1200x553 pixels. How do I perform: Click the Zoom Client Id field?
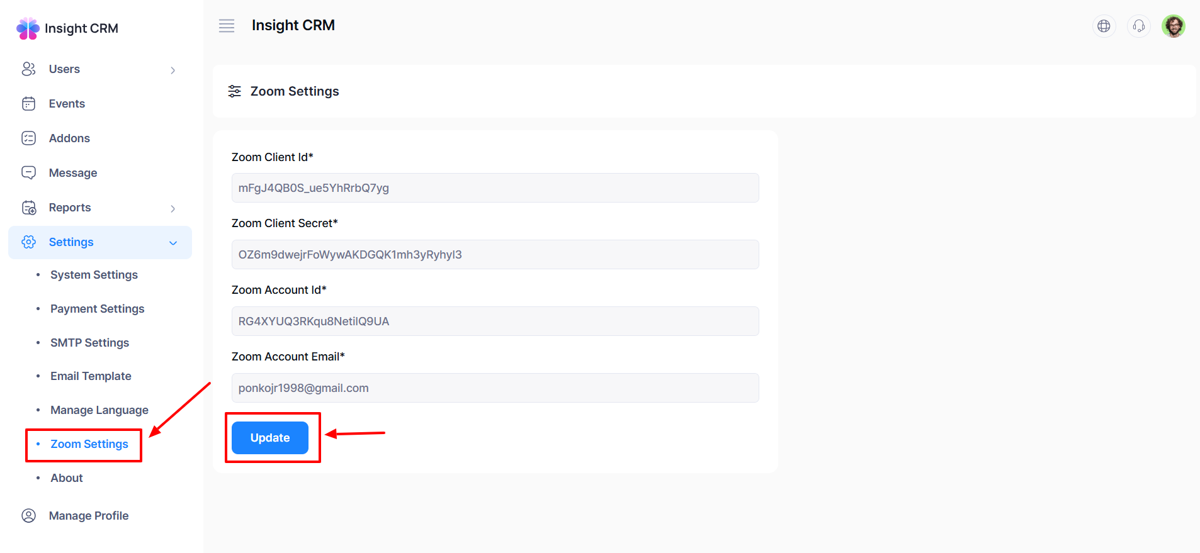pyautogui.click(x=495, y=188)
